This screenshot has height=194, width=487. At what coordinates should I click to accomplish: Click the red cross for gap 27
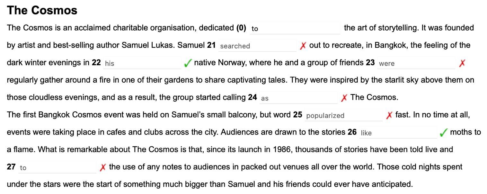pyautogui.click(x=103, y=167)
